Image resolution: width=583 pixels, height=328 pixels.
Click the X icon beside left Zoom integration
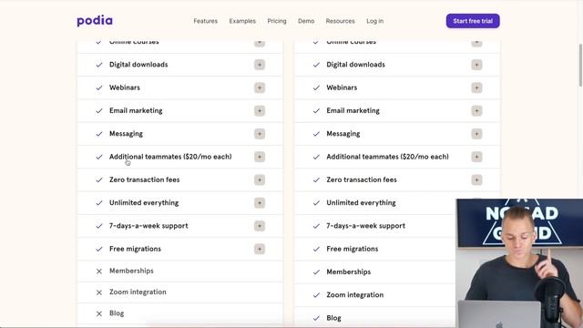point(99,292)
